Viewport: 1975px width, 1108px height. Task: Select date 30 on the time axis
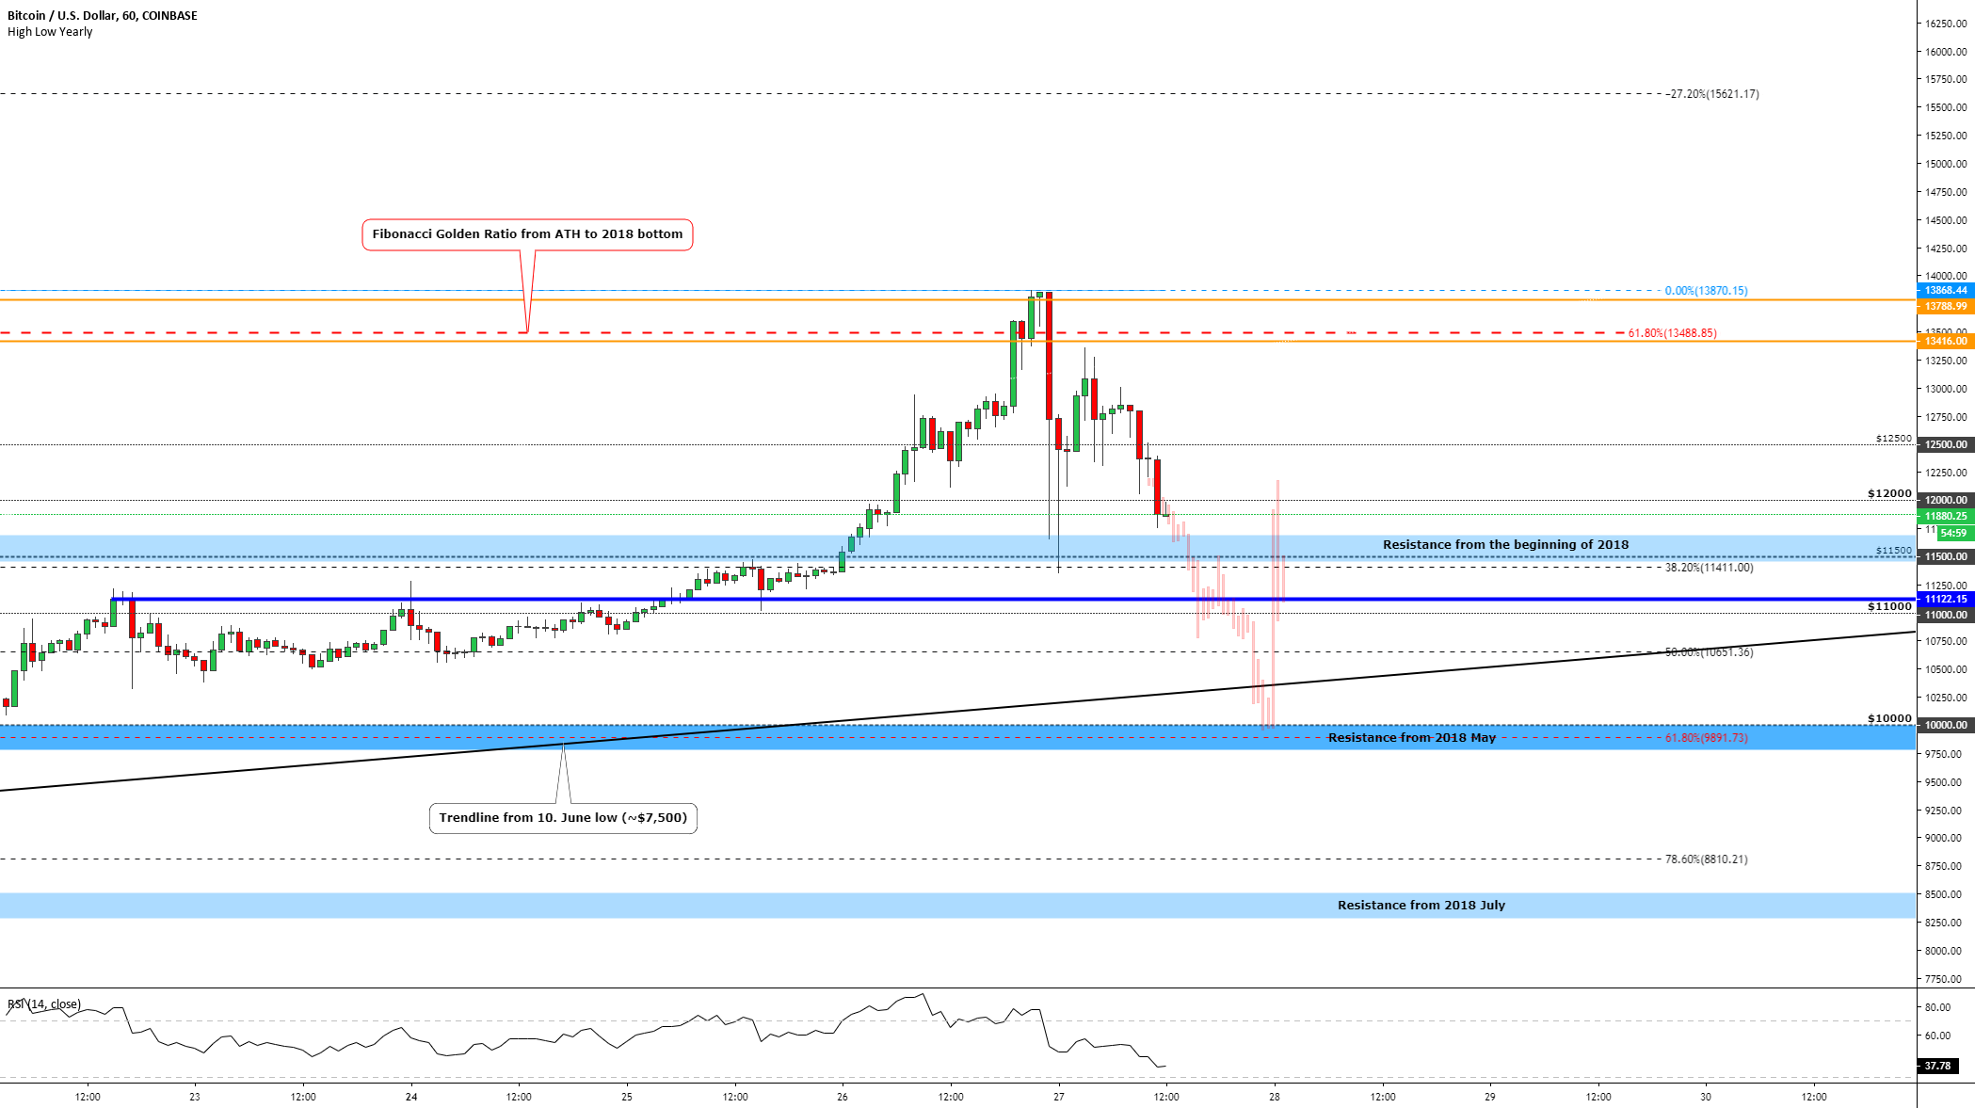coord(1706,1097)
